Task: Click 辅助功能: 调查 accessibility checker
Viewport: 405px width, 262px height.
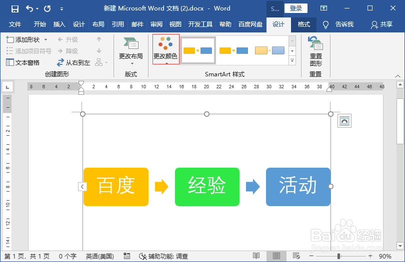Action: (x=163, y=256)
